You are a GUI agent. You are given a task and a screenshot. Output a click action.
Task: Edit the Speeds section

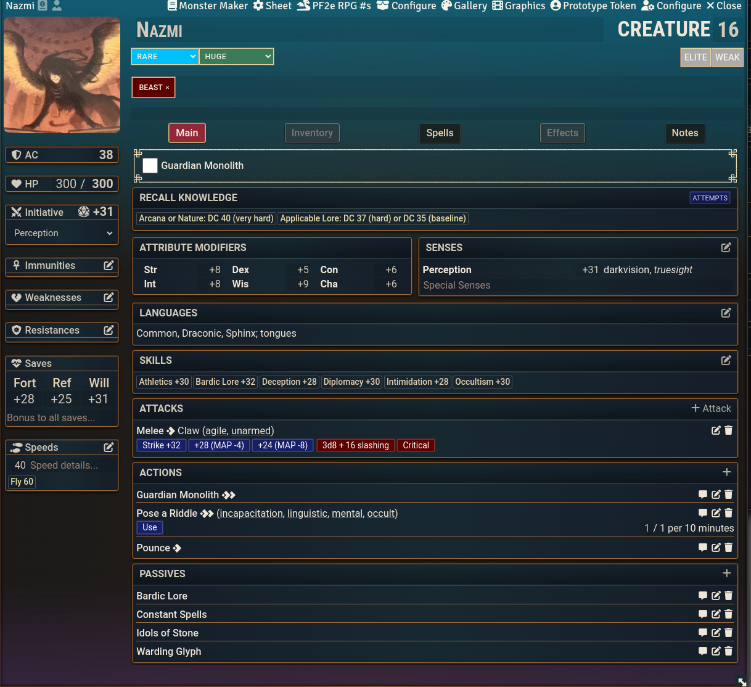coord(109,447)
